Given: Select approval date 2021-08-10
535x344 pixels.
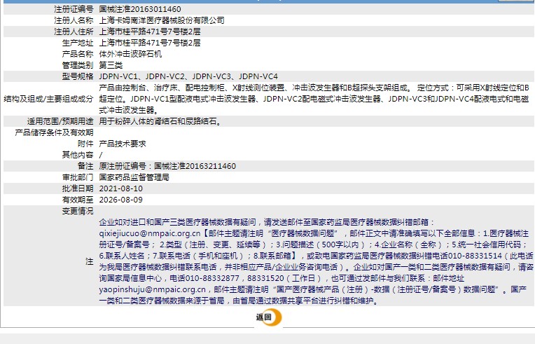Looking at the screenshot, I should coord(120,188).
